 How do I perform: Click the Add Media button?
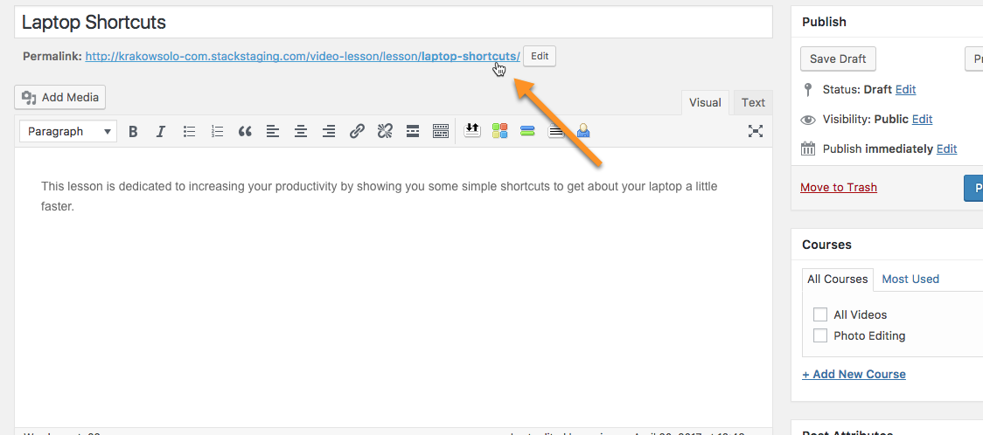(x=60, y=97)
